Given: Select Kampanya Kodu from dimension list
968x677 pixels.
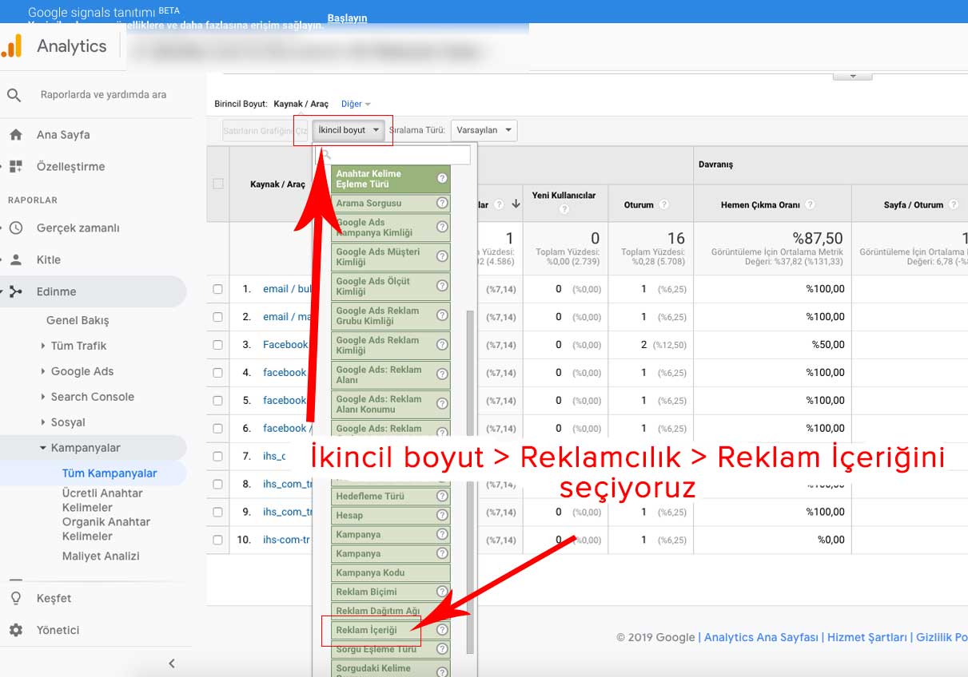Looking at the screenshot, I should [391, 572].
